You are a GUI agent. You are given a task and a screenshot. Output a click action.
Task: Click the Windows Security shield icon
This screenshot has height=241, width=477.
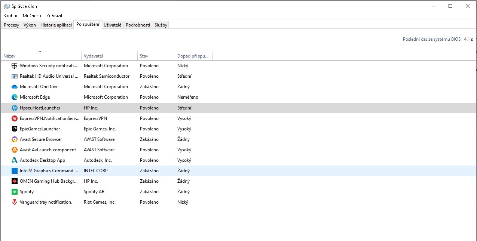coord(15,66)
